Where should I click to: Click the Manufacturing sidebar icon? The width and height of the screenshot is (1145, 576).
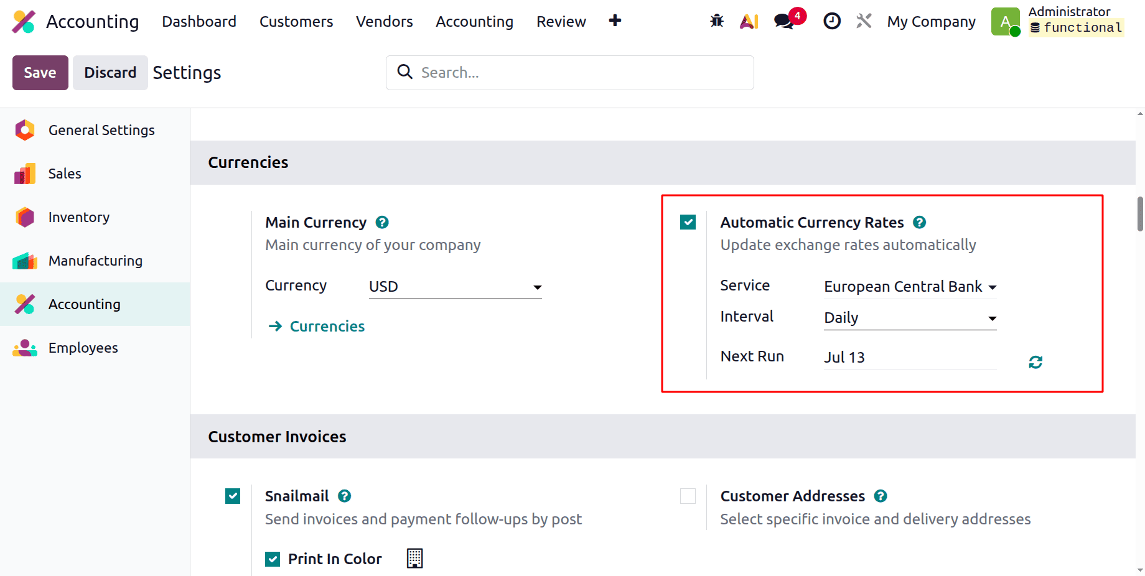(25, 261)
